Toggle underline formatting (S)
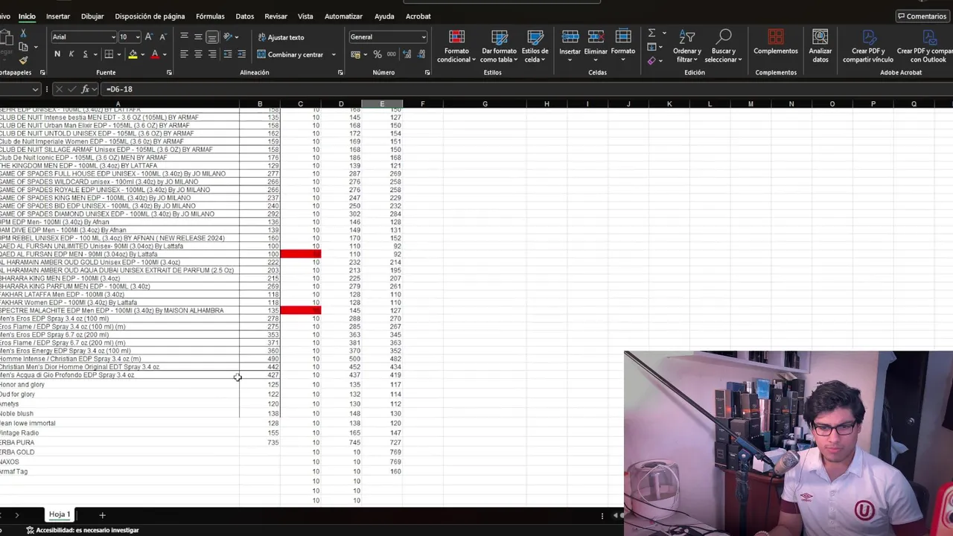Viewport: 953px width, 536px height. pyautogui.click(x=85, y=54)
